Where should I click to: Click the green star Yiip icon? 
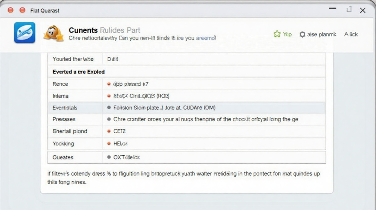coord(277,34)
